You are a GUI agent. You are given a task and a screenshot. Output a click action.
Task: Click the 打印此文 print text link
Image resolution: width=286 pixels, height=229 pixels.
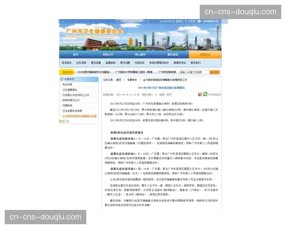216,94
